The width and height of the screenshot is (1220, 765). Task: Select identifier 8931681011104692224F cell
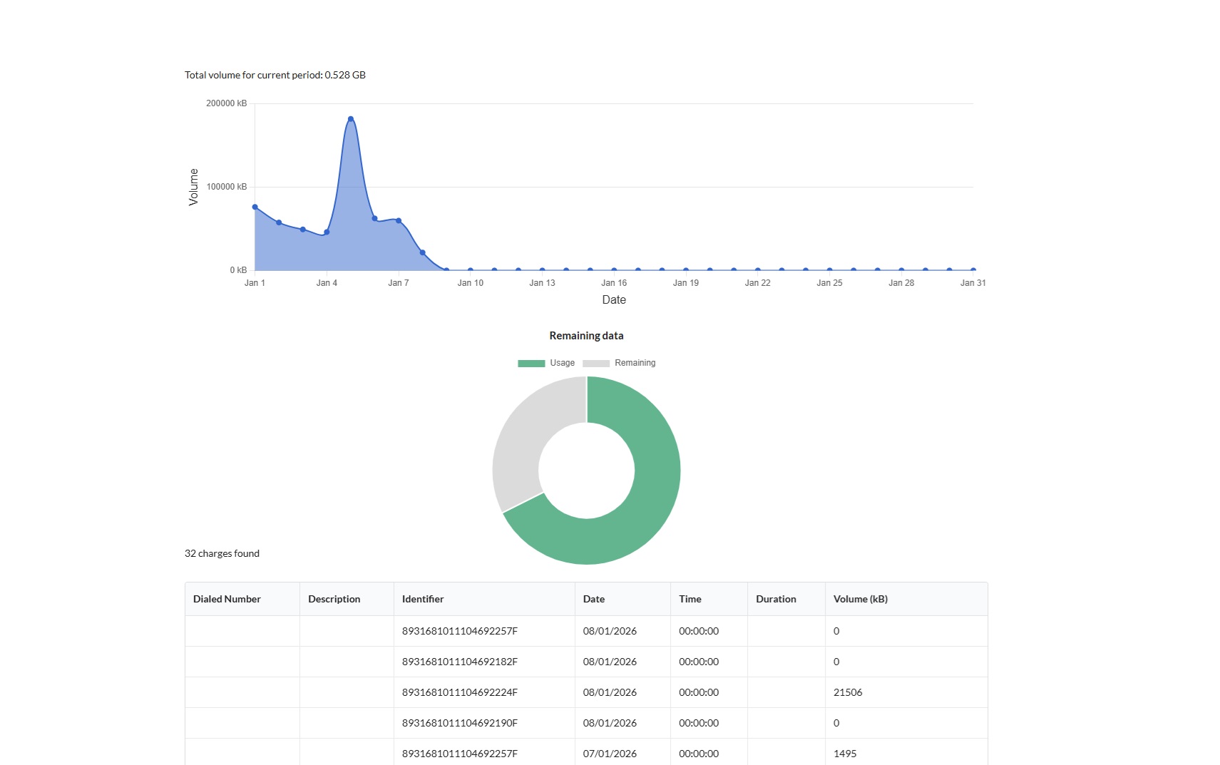pyautogui.click(x=460, y=692)
